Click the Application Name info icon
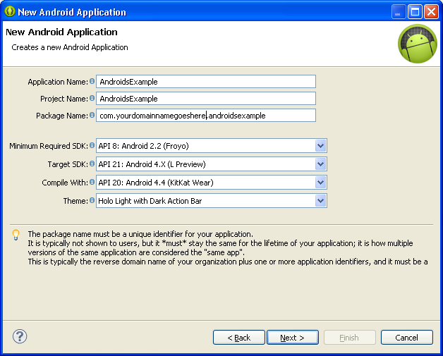This screenshot has width=443, height=356. [x=92, y=81]
